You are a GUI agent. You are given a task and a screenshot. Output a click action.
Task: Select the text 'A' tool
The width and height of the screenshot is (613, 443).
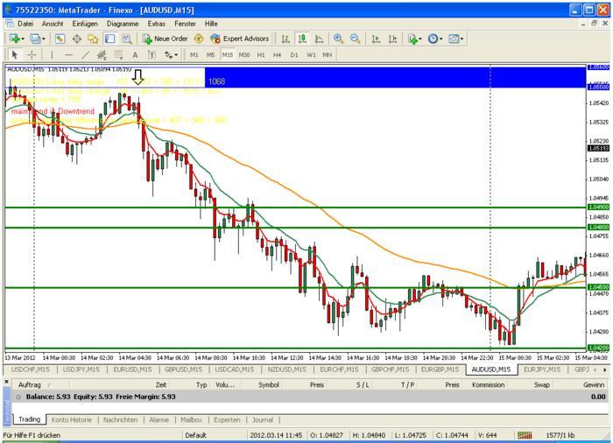click(x=135, y=55)
